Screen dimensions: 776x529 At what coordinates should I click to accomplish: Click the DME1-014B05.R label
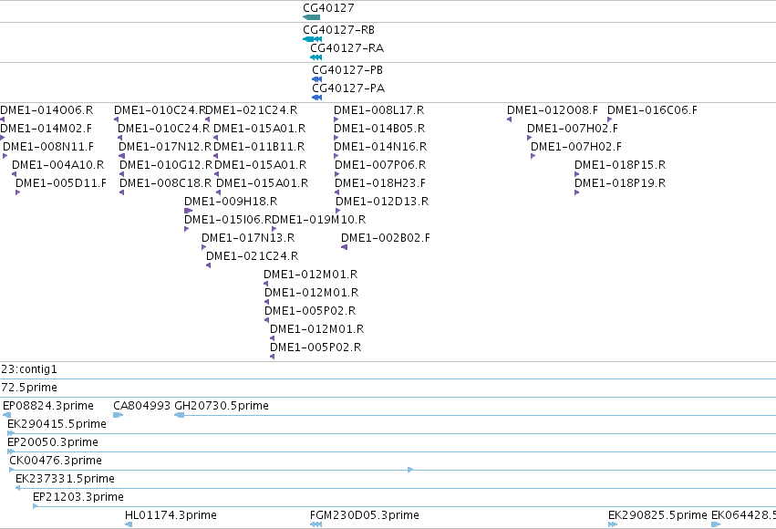coord(379,129)
